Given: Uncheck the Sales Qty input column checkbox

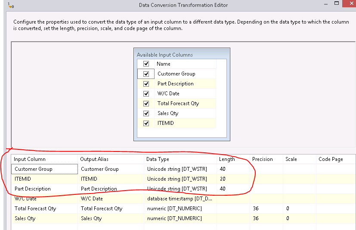Looking at the screenshot, I should point(146,113).
